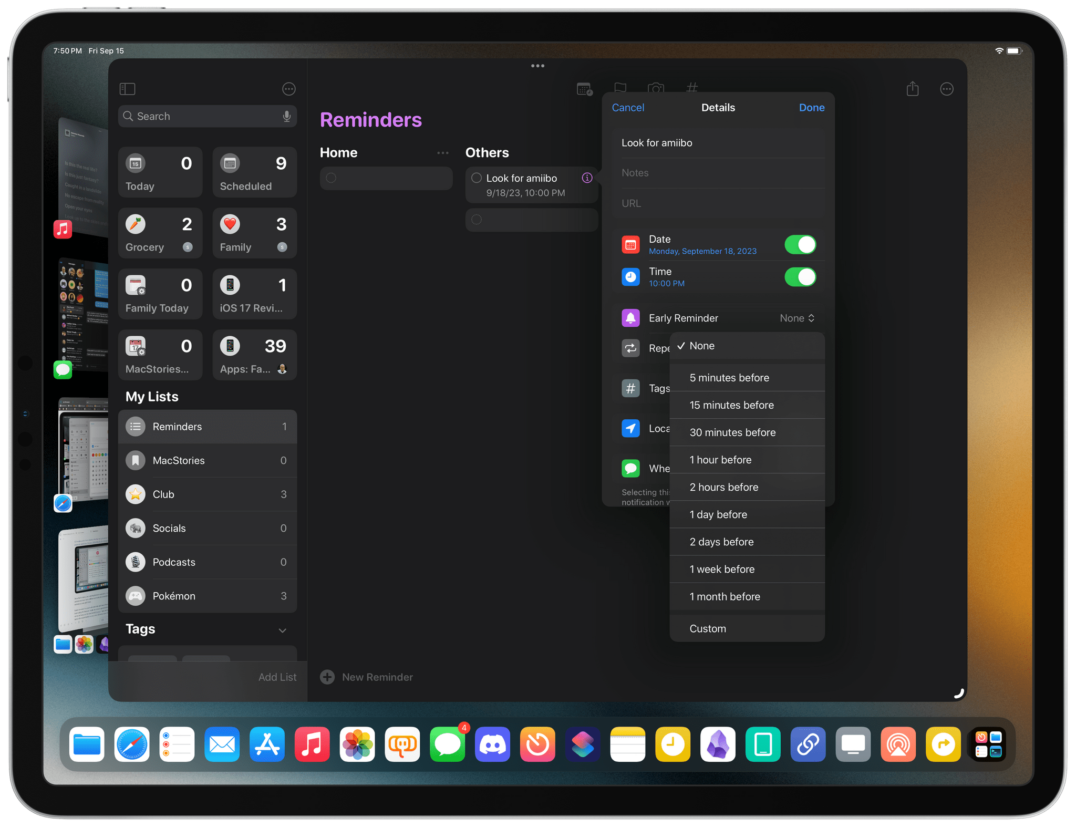Screen dimensions: 1076x828
Task: Select 30 minutes before
Action: click(x=747, y=432)
